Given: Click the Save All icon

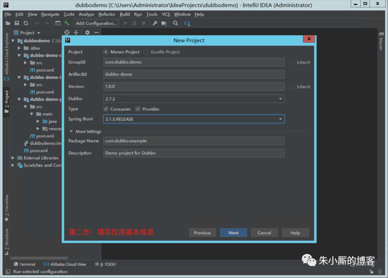Looking at the screenshot, I should click(17, 23).
